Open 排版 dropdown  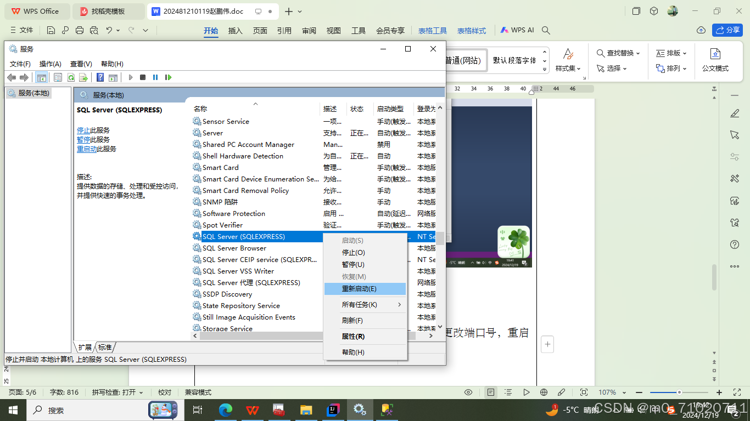(672, 53)
